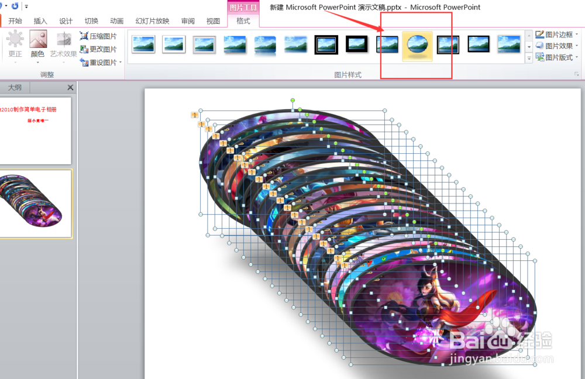Expand the picture styles gallery more button

[529, 58]
